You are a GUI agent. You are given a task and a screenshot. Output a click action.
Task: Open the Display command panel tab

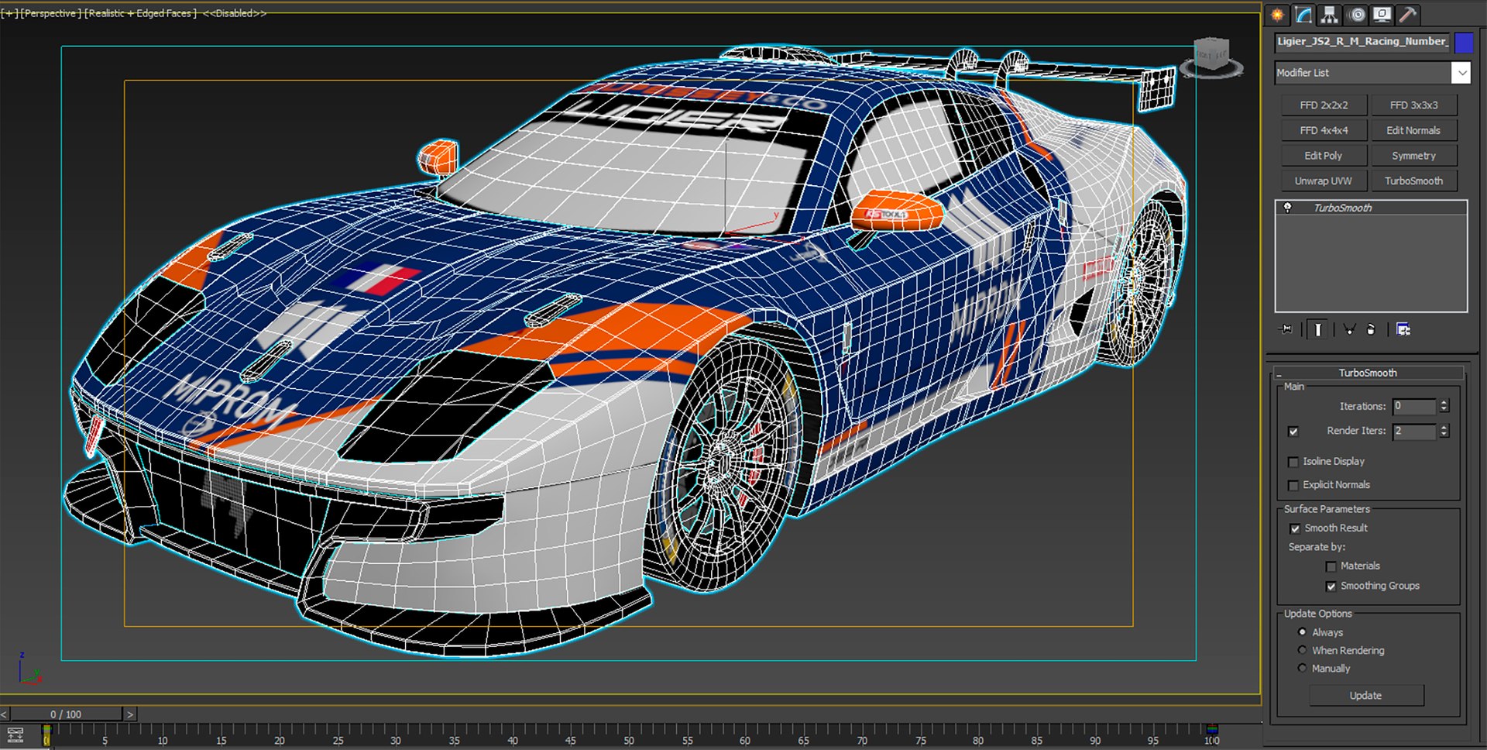[1382, 15]
